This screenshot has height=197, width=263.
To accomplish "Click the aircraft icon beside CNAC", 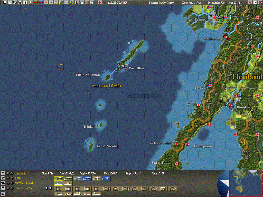I will (x=3, y=178).
